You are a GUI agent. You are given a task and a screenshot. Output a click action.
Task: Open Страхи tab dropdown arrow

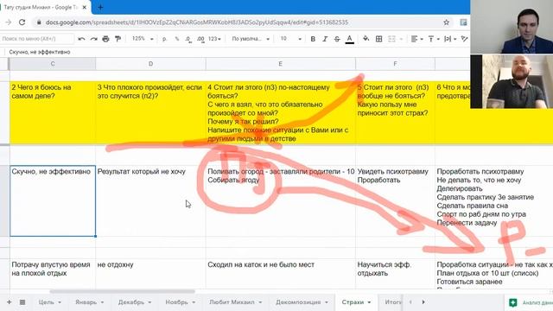369,302
